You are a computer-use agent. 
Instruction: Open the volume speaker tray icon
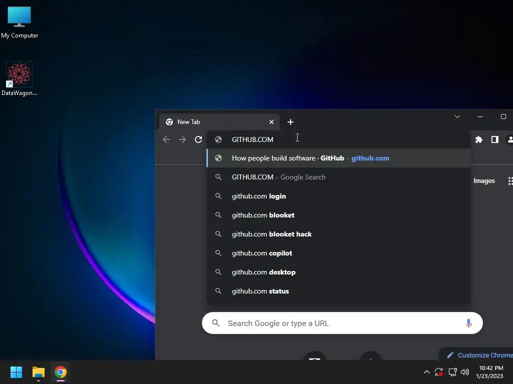465,372
